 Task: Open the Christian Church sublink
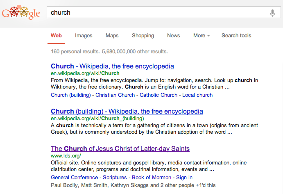point(115,95)
